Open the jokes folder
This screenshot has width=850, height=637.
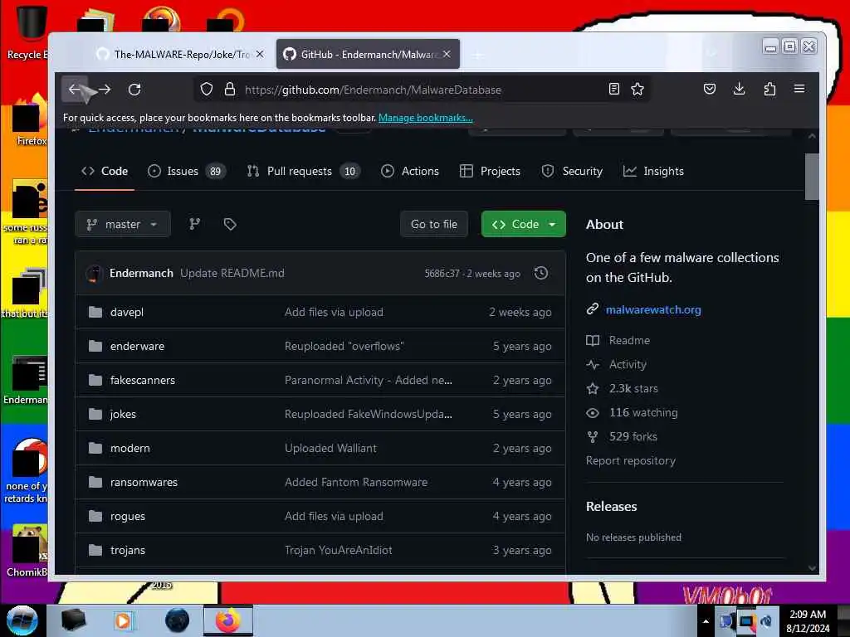click(123, 415)
